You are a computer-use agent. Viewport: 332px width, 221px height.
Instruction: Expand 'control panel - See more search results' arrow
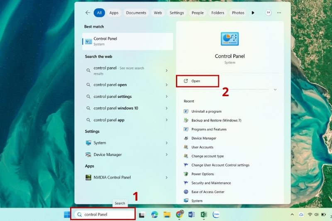click(x=167, y=70)
